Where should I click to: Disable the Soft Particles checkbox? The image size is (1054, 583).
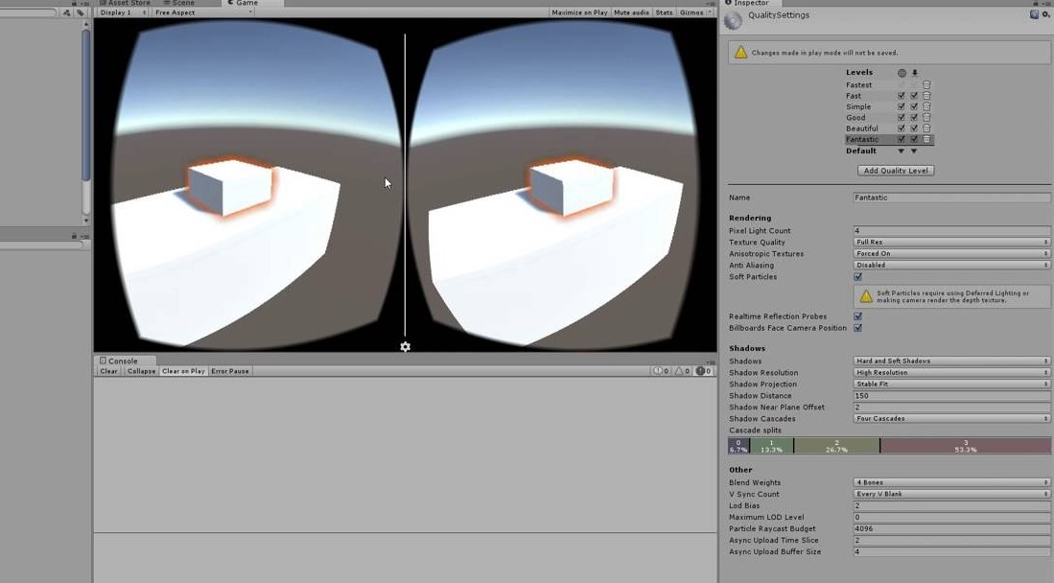coord(857,276)
